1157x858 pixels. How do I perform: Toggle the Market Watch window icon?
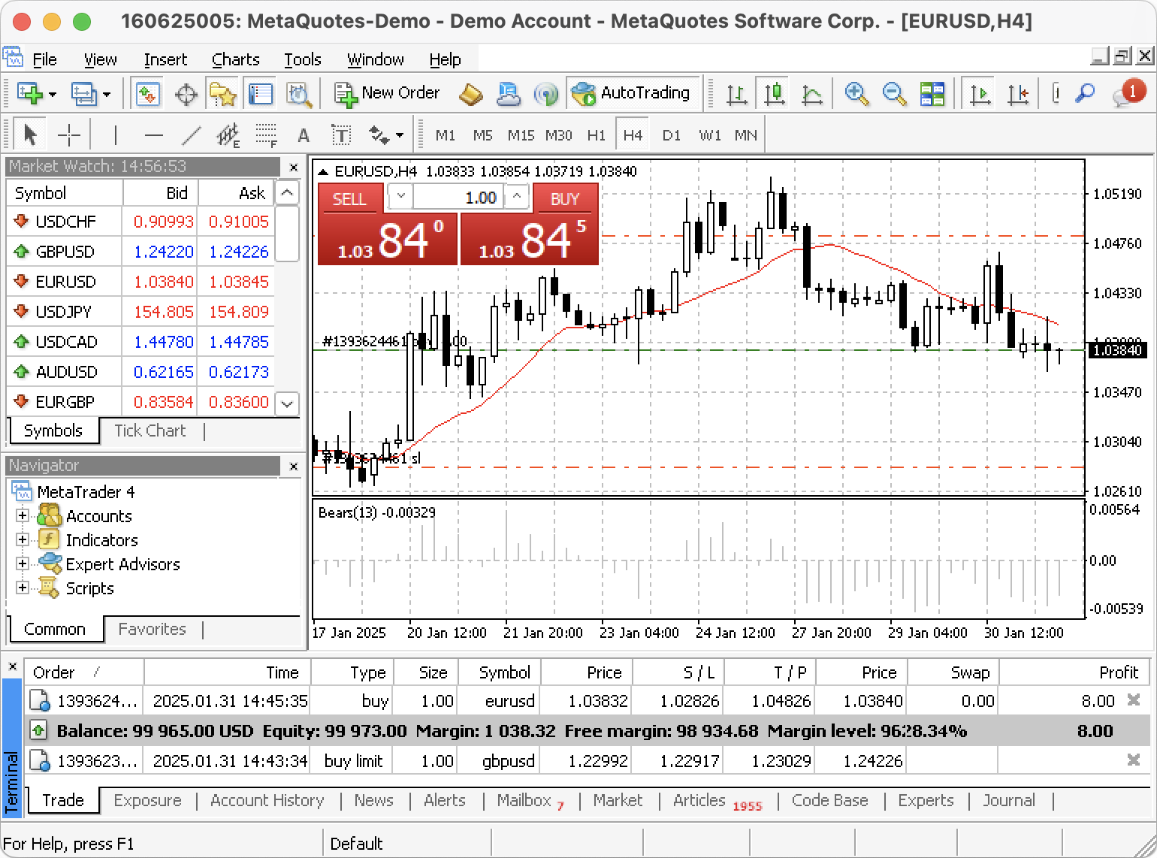tap(147, 94)
